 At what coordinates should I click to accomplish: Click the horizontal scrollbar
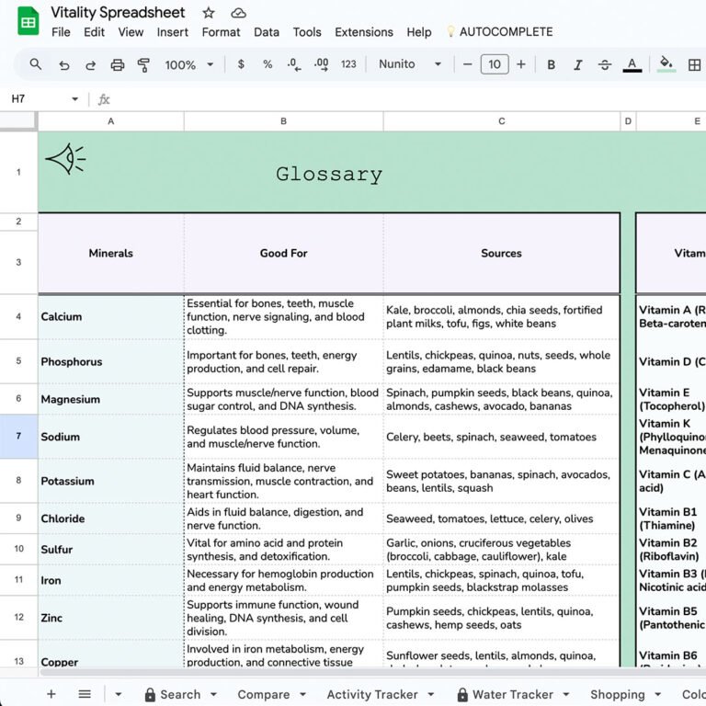[373, 672]
